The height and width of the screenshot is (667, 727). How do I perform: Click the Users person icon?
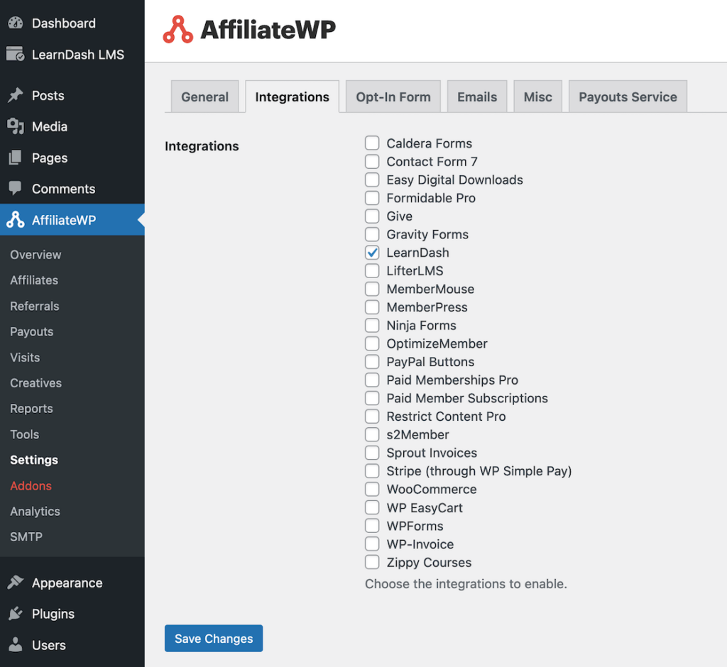(x=16, y=644)
